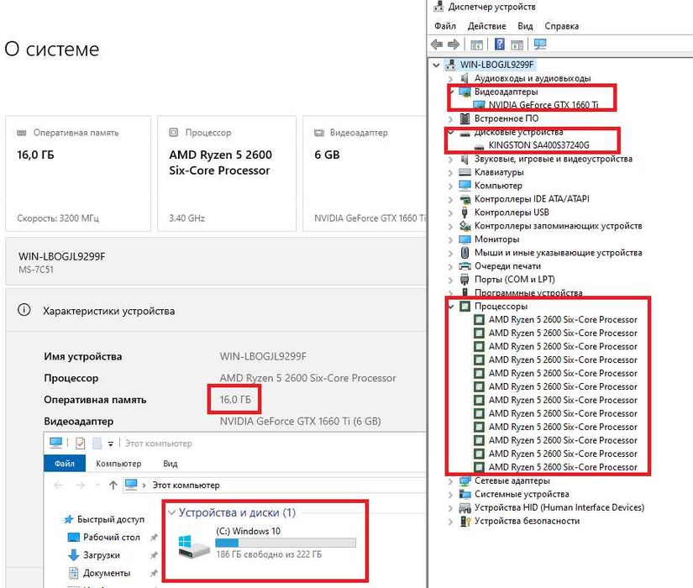The width and height of the screenshot is (693, 588).
Task: Click the Контроллеры USB icon
Action: (465, 213)
